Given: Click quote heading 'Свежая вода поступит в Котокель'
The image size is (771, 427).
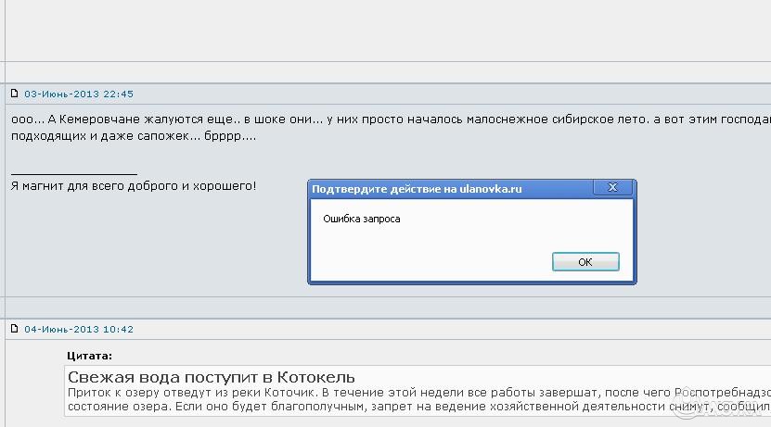Looking at the screenshot, I should pyautogui.click(x=211, y=377).
